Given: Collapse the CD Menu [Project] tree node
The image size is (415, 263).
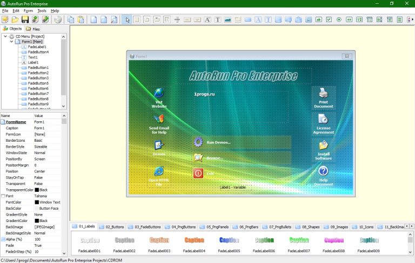Looking at the screenshot, I should coord(5,36).
